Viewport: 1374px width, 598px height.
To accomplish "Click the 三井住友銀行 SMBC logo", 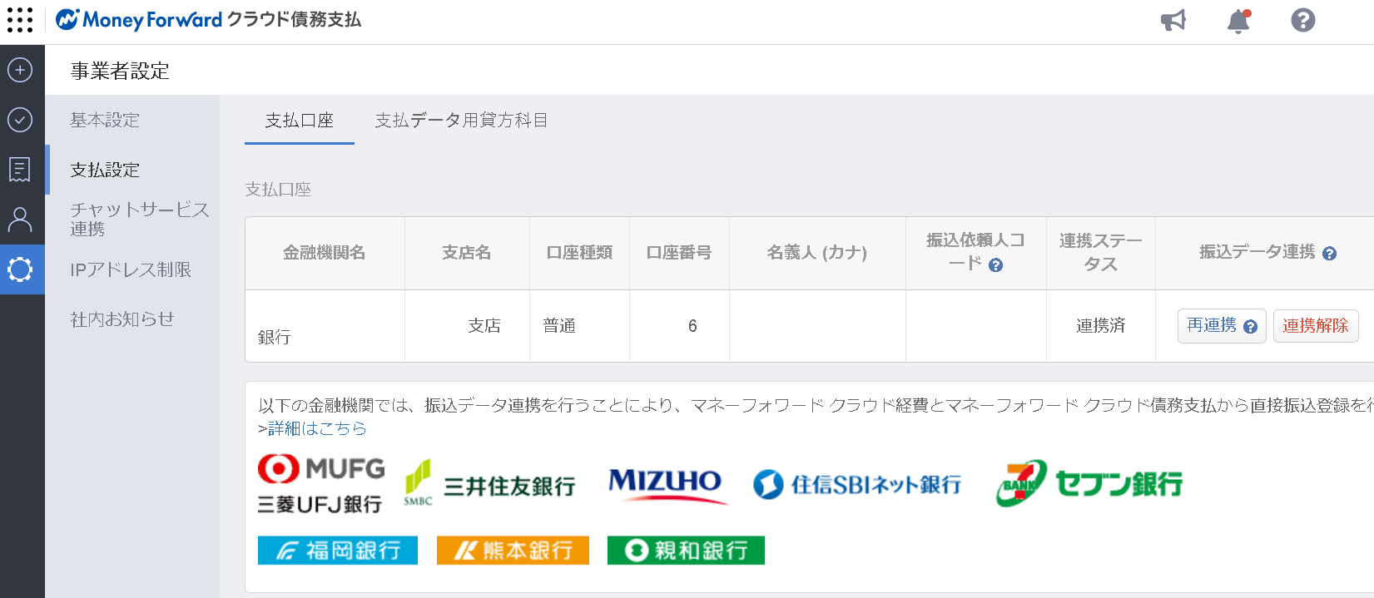I will [x=490, y=484].
